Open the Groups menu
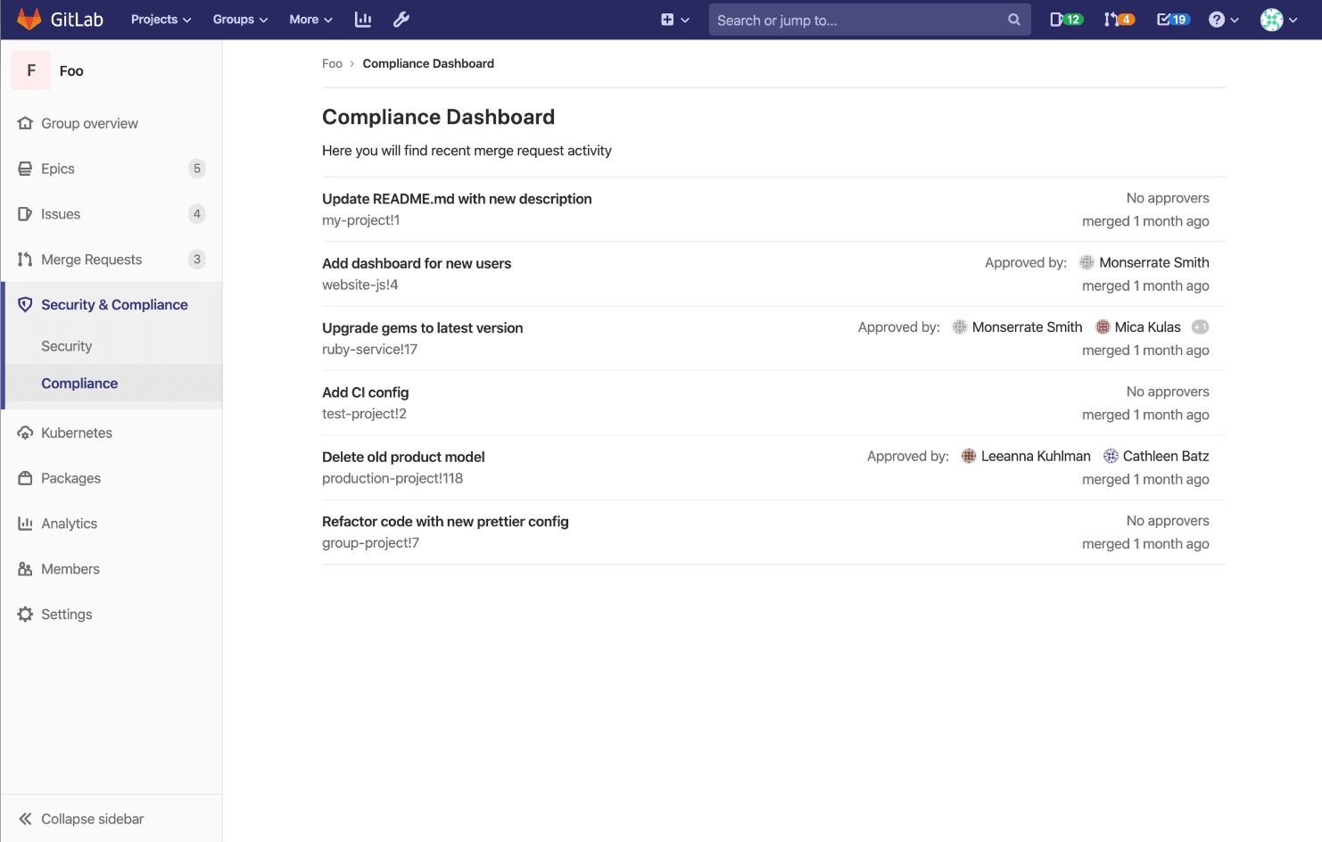The height and width of the screenshot is (842, 1322). click(x=239, y=19)
